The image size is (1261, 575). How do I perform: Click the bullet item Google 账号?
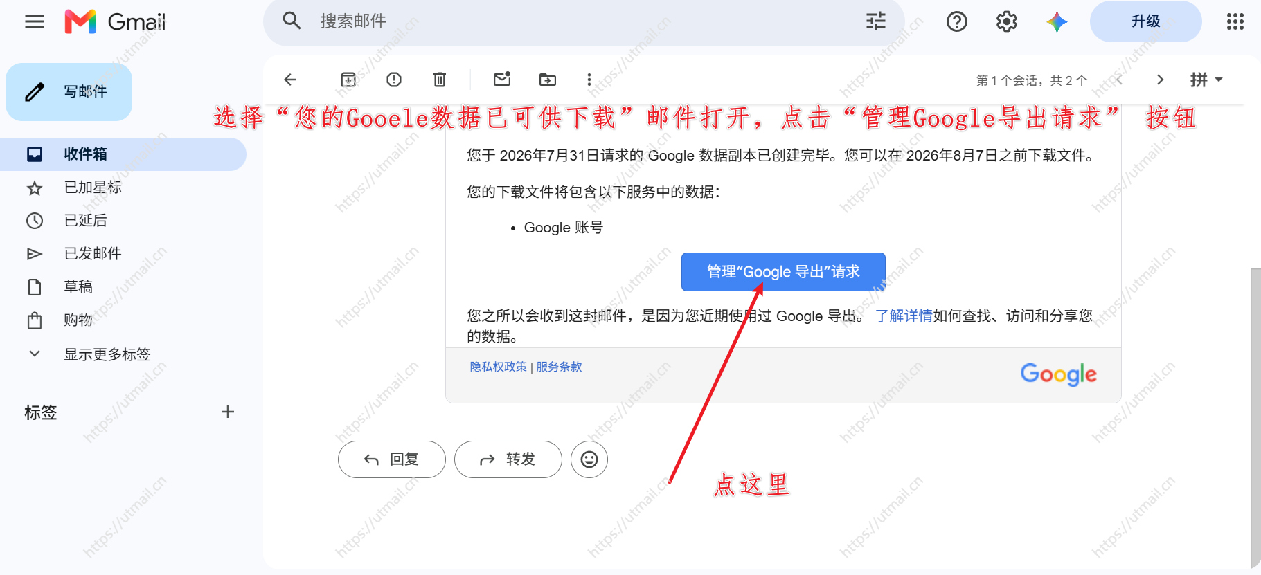(564, 228)
